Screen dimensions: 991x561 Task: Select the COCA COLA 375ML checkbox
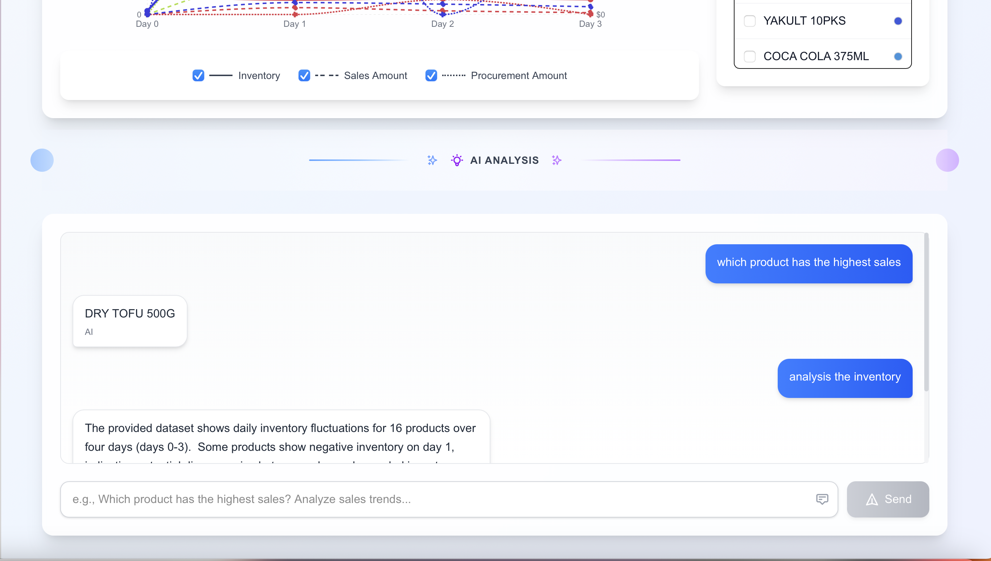click(x=750, y=56)
